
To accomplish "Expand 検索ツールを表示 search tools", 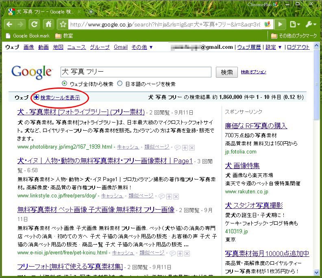I will (x=60, y=98).
